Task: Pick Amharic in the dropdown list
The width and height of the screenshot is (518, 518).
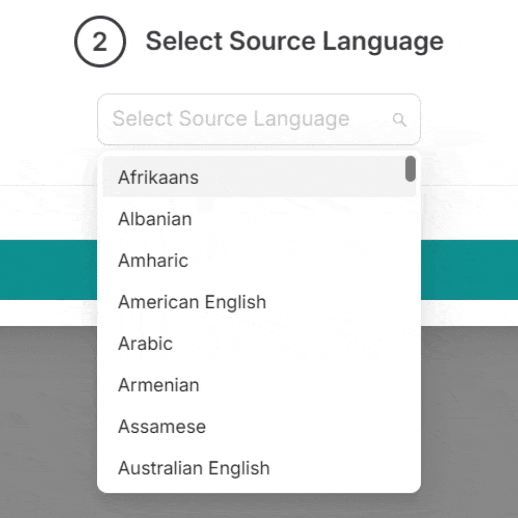Action: pos(259,260)
